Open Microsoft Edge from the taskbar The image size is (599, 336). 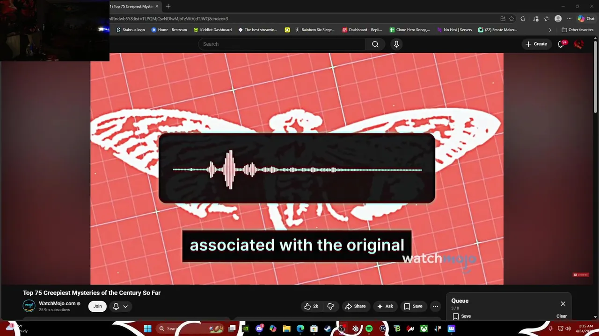tap(300, 329)
